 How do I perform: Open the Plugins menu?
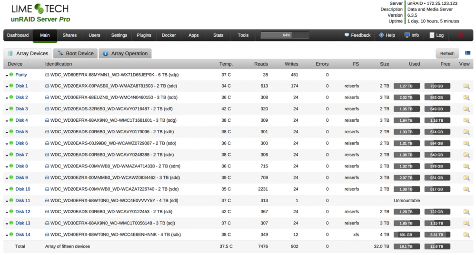144,35
